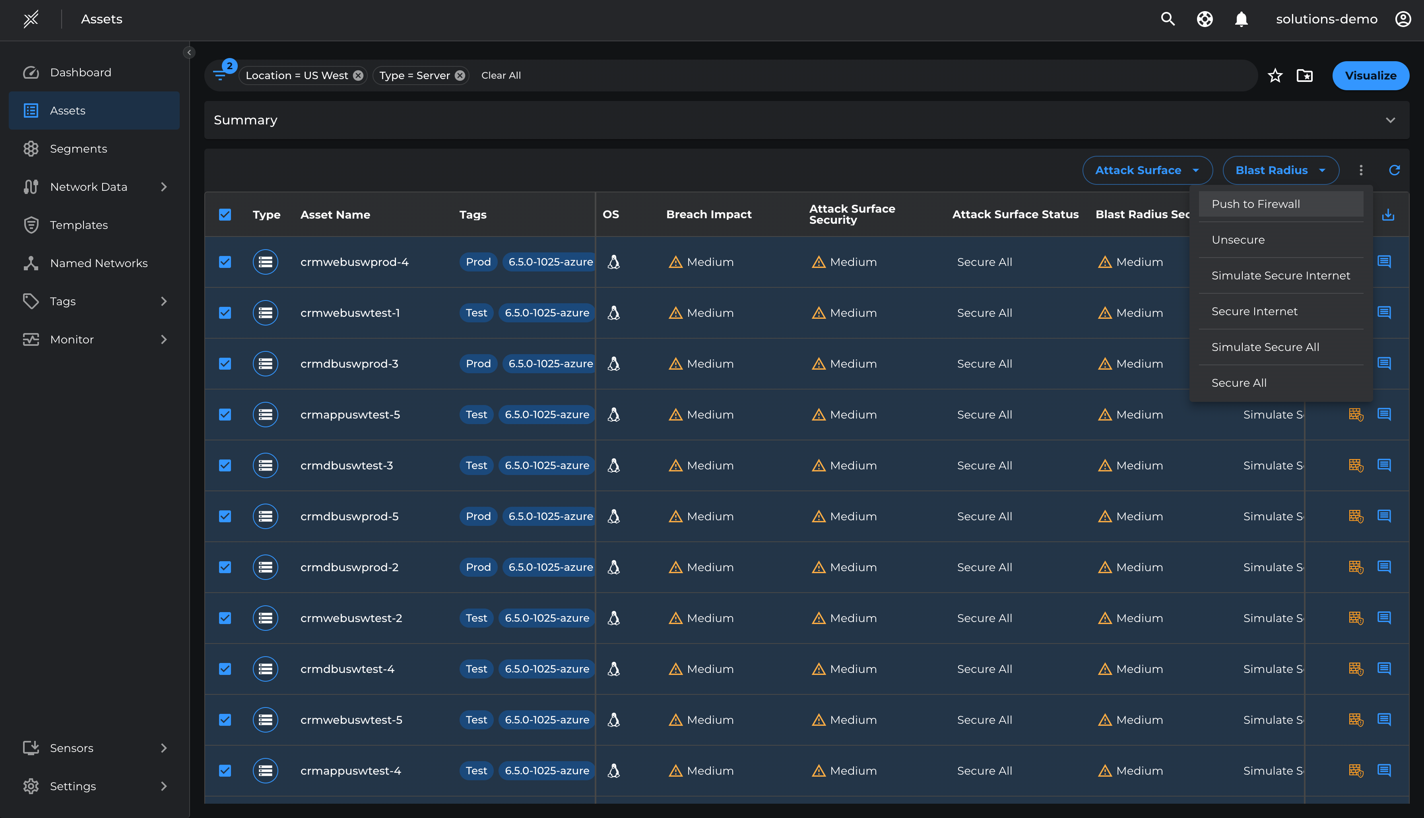Expand Network Data in sidebar

(x=164, y=186)
